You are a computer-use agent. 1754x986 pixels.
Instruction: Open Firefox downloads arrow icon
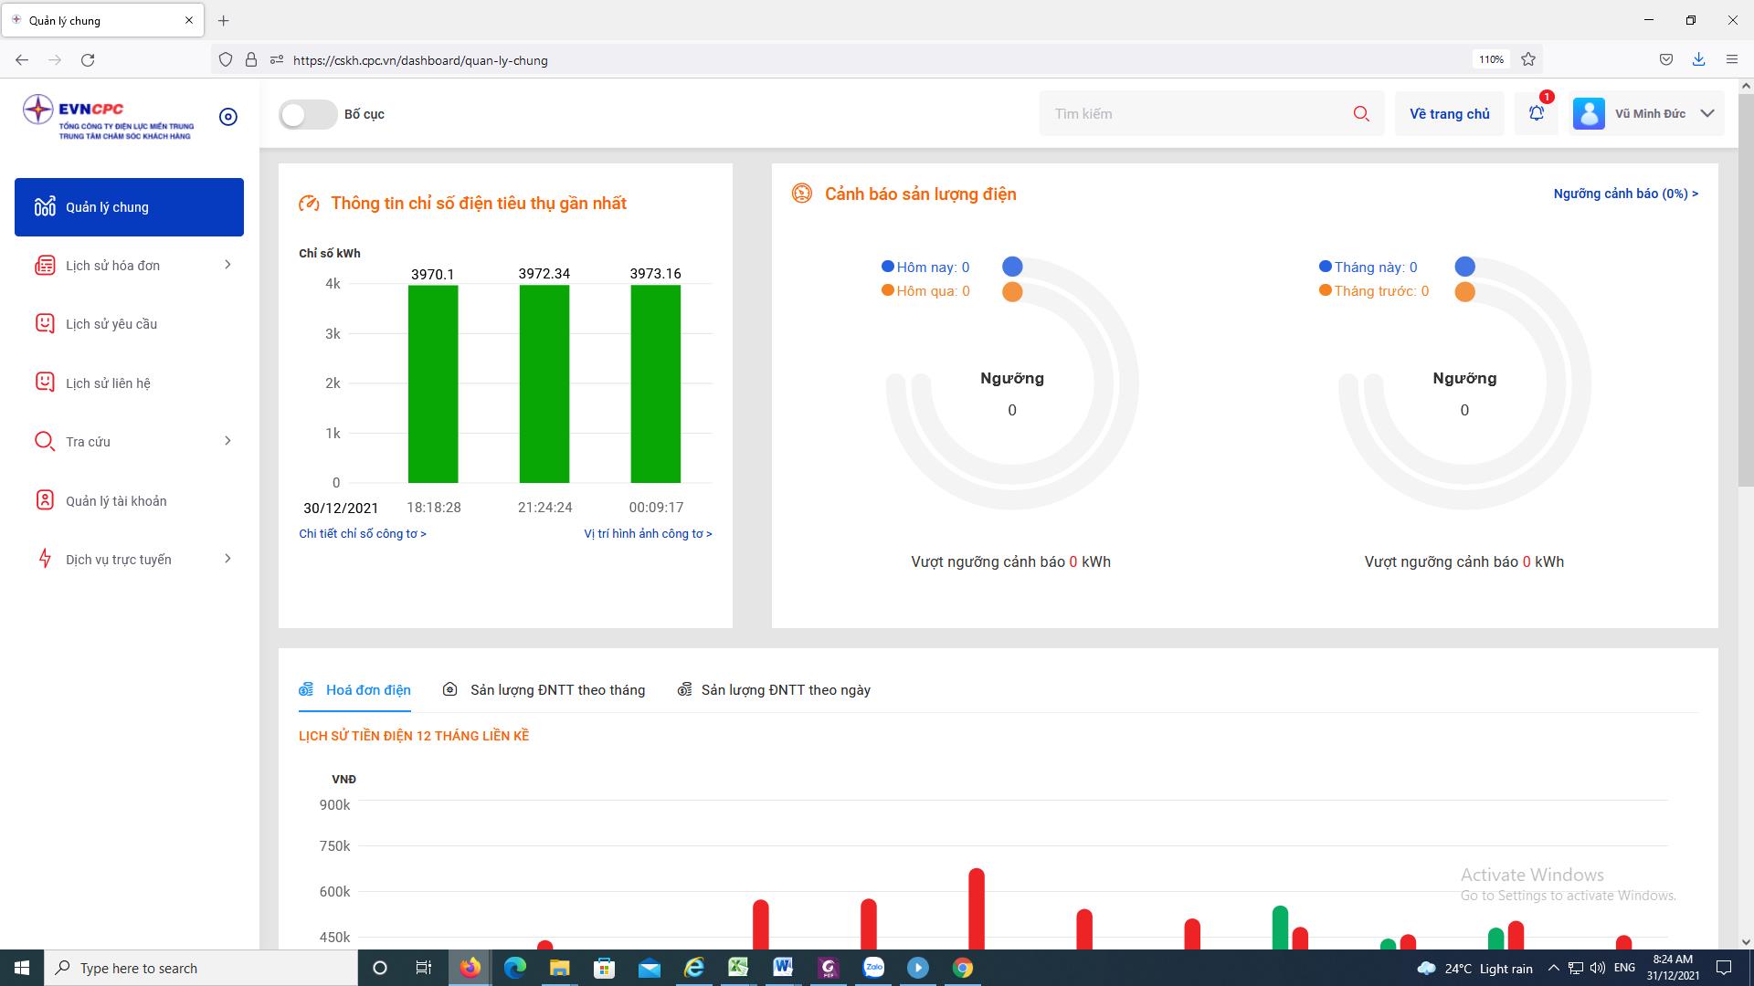point(1698,59)
